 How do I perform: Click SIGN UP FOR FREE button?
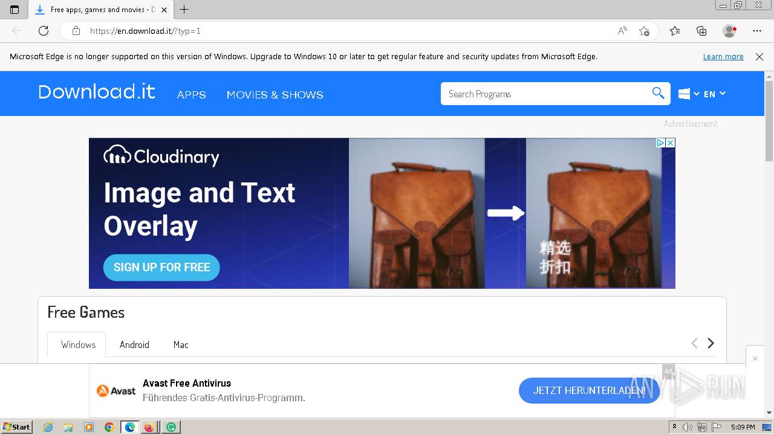click(161, 267)
